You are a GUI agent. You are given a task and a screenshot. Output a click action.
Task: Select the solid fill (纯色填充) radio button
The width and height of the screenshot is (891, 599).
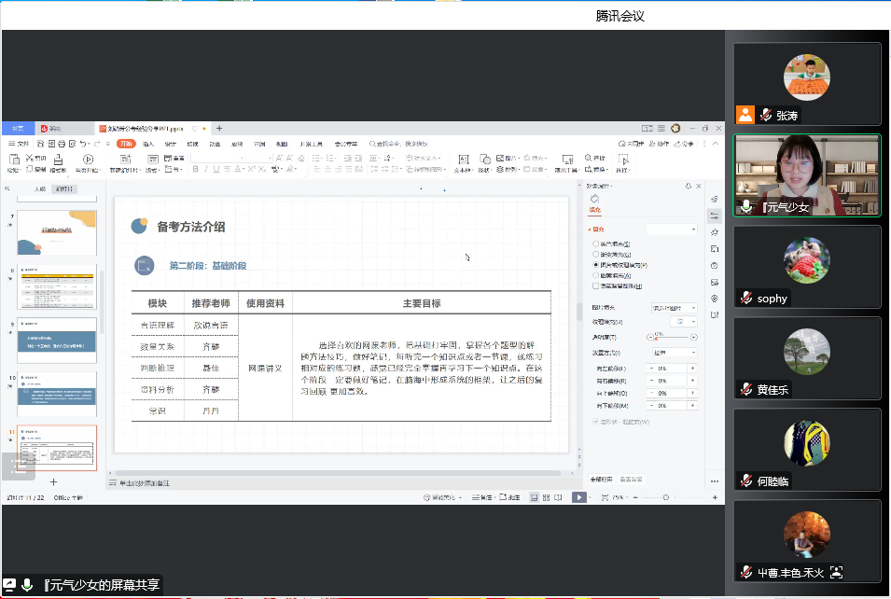coord(596,244)
